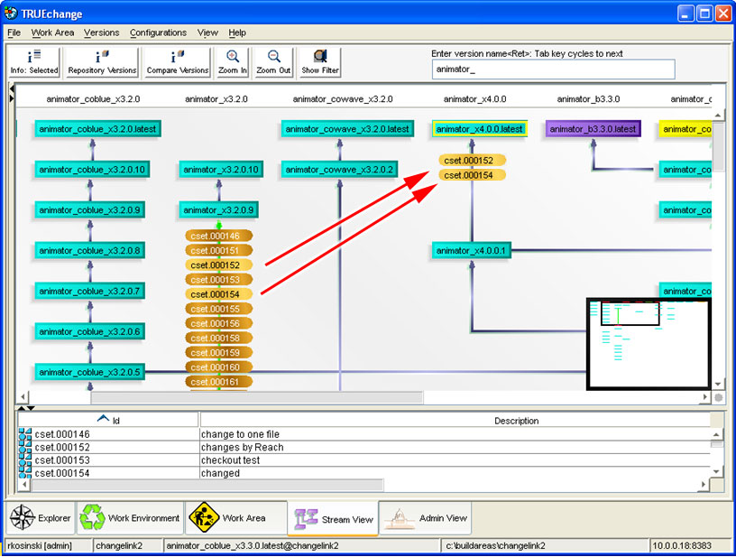Select the Stream View tab

click(333, 519)
